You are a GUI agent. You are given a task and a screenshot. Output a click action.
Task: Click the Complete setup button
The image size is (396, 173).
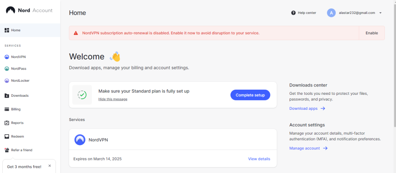click(250, 95)
